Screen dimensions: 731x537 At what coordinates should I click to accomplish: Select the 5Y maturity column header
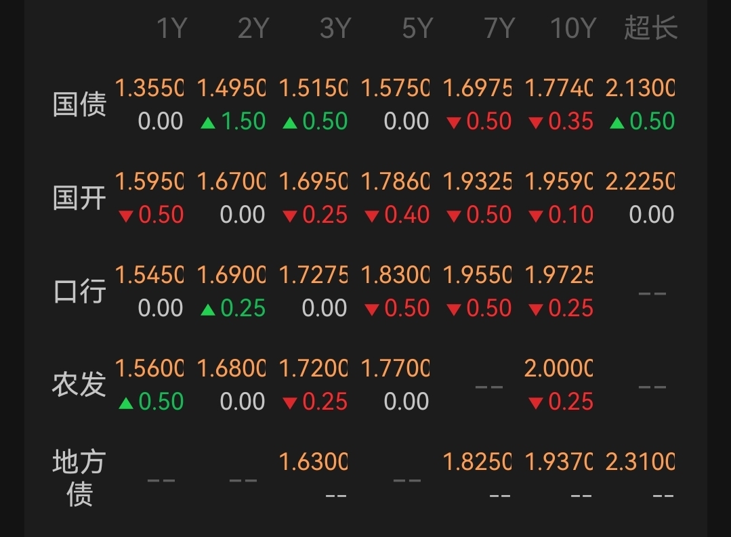(417, 29)
